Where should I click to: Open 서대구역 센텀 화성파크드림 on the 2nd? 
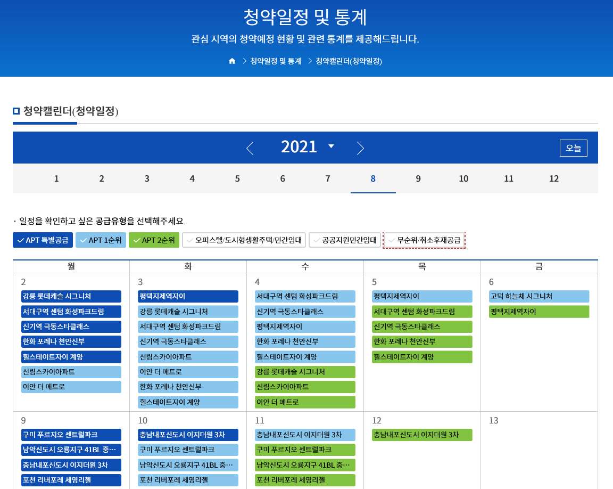(71, 312)
